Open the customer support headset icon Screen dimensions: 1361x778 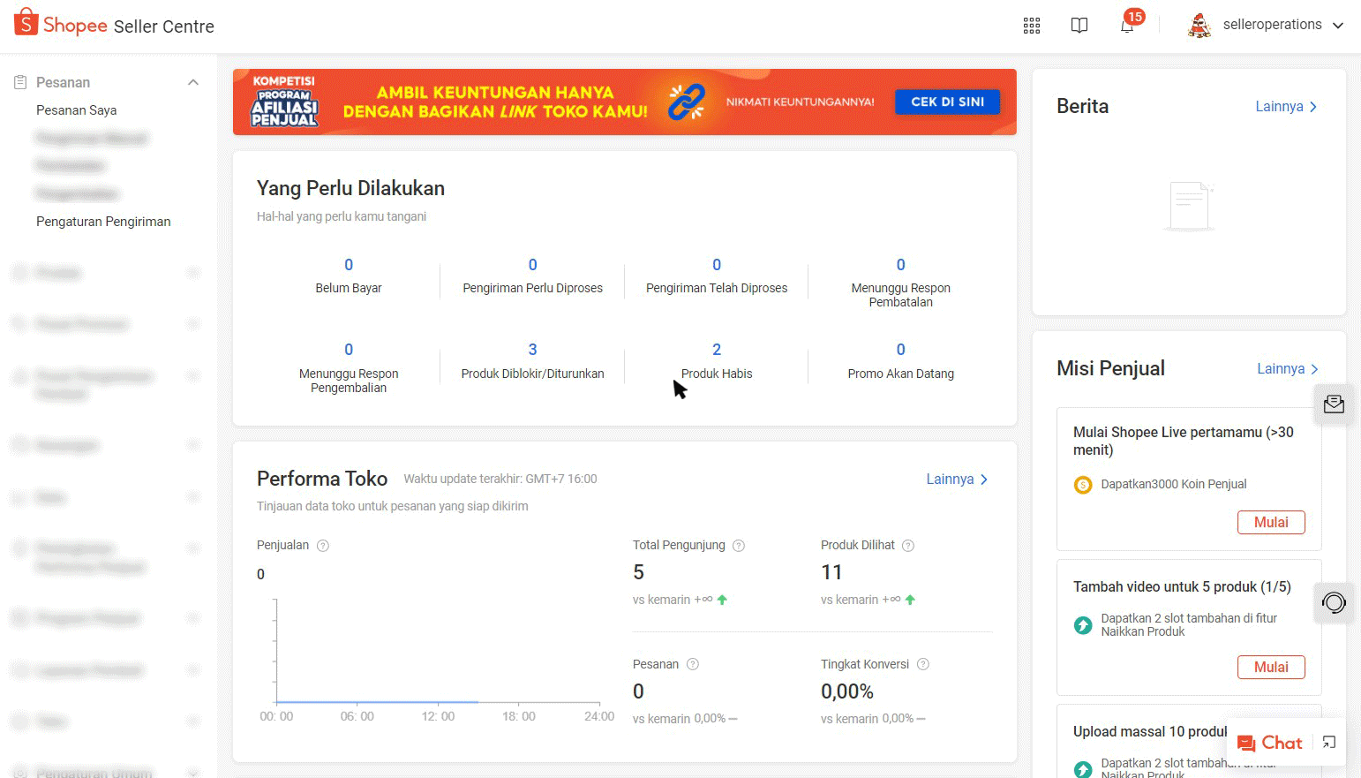[1334, 603]
